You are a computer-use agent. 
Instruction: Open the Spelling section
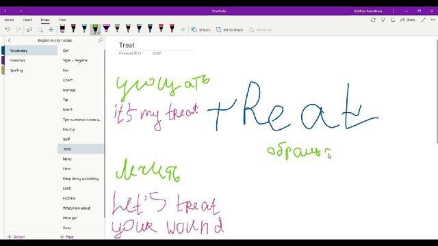tap(31, 70)
